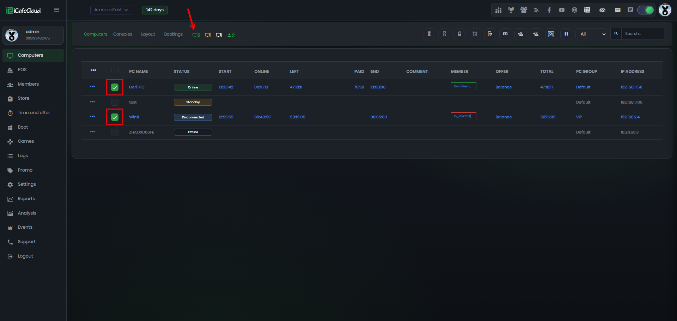The height and width of the screenshot is (321, 677).
Task: Check the ZHAOXU06FE row checkbox
Action: 115,132
